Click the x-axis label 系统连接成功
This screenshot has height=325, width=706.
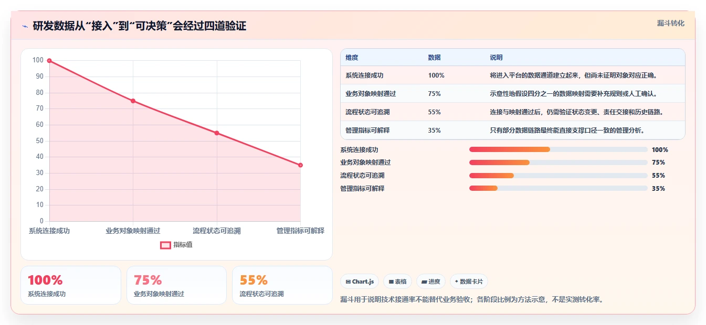tap(49, 231)
